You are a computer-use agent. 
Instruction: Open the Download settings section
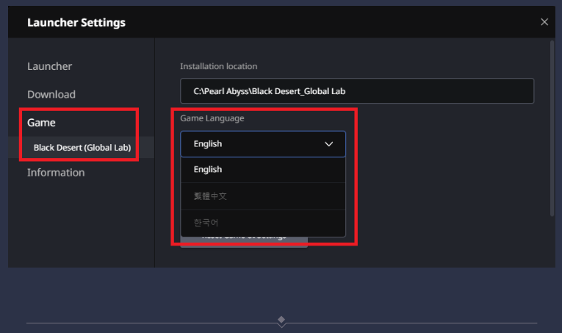coord(51,94)
